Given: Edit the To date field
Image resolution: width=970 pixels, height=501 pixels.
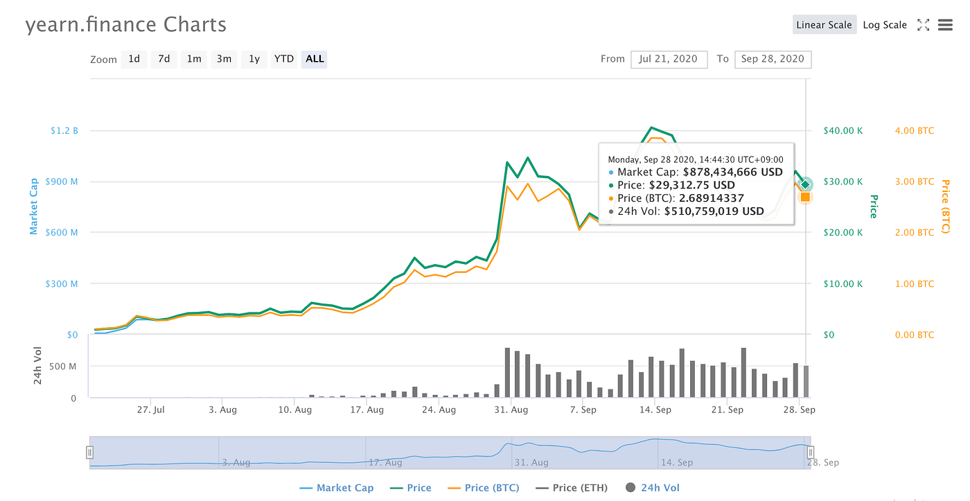Looking at the screenshot, I should pos(773,59).
